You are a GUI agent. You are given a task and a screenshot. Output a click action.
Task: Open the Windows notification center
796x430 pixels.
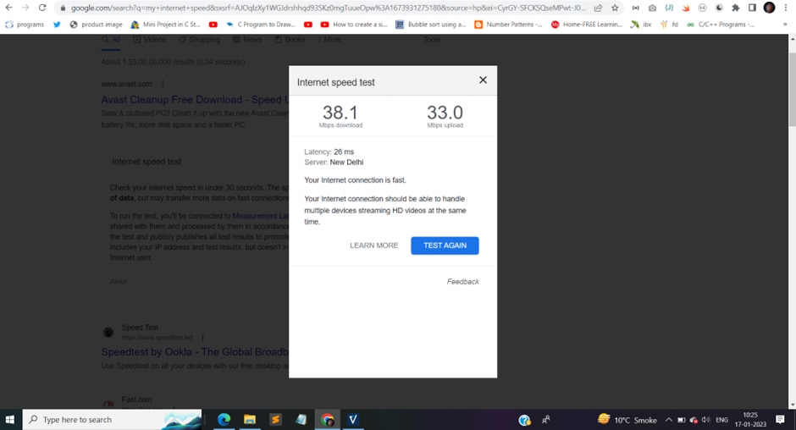point(780,419)
